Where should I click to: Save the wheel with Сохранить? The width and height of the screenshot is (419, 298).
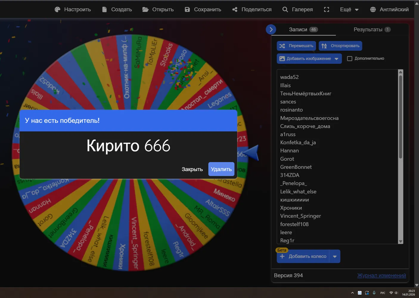[203, 10]
